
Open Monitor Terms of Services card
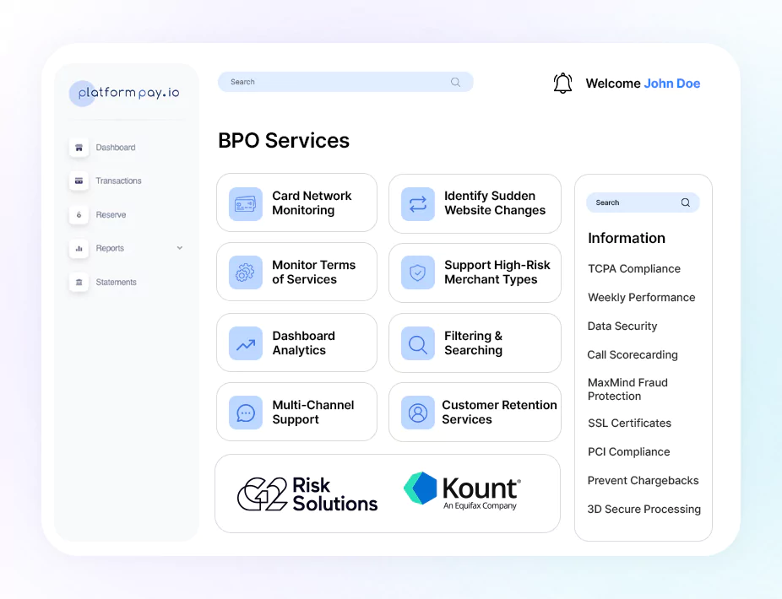pos(296,273)
